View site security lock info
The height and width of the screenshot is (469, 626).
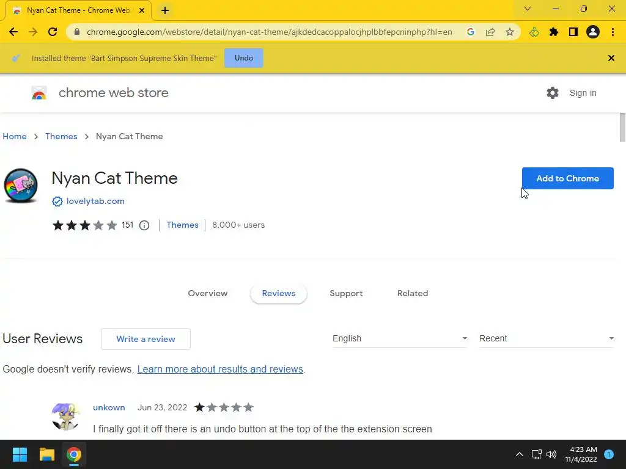pyautogui.click(x=77, y=32)
